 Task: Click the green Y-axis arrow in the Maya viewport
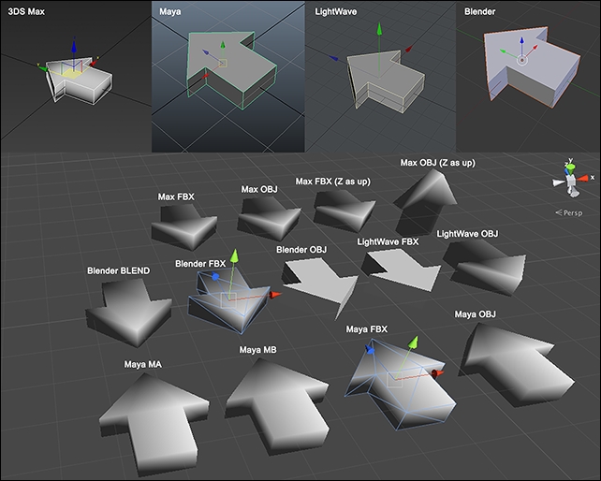[223, 45]
